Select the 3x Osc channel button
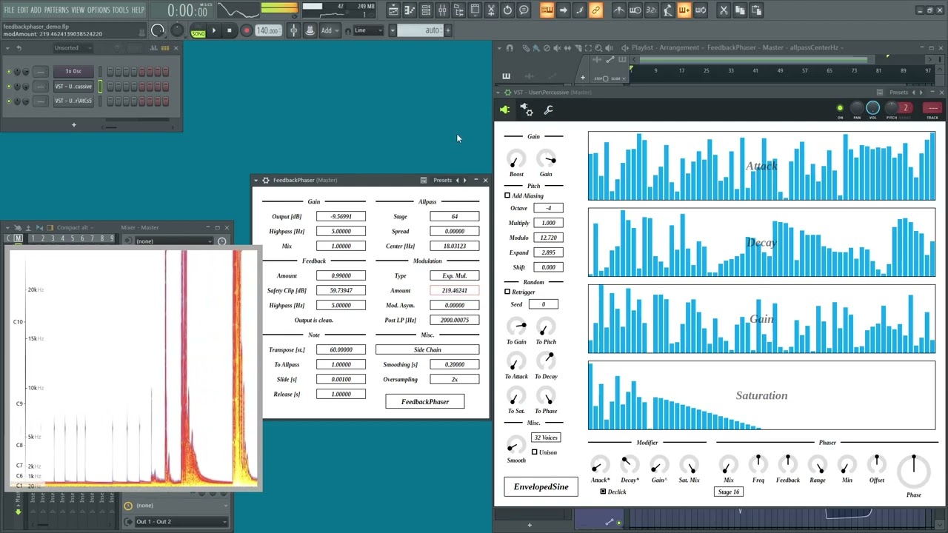 [x=73, y=71]
